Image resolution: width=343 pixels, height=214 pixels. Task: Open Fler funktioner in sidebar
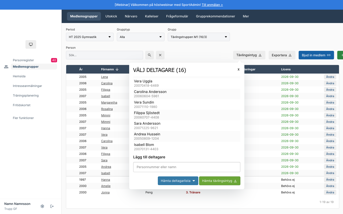pos(23,118)
